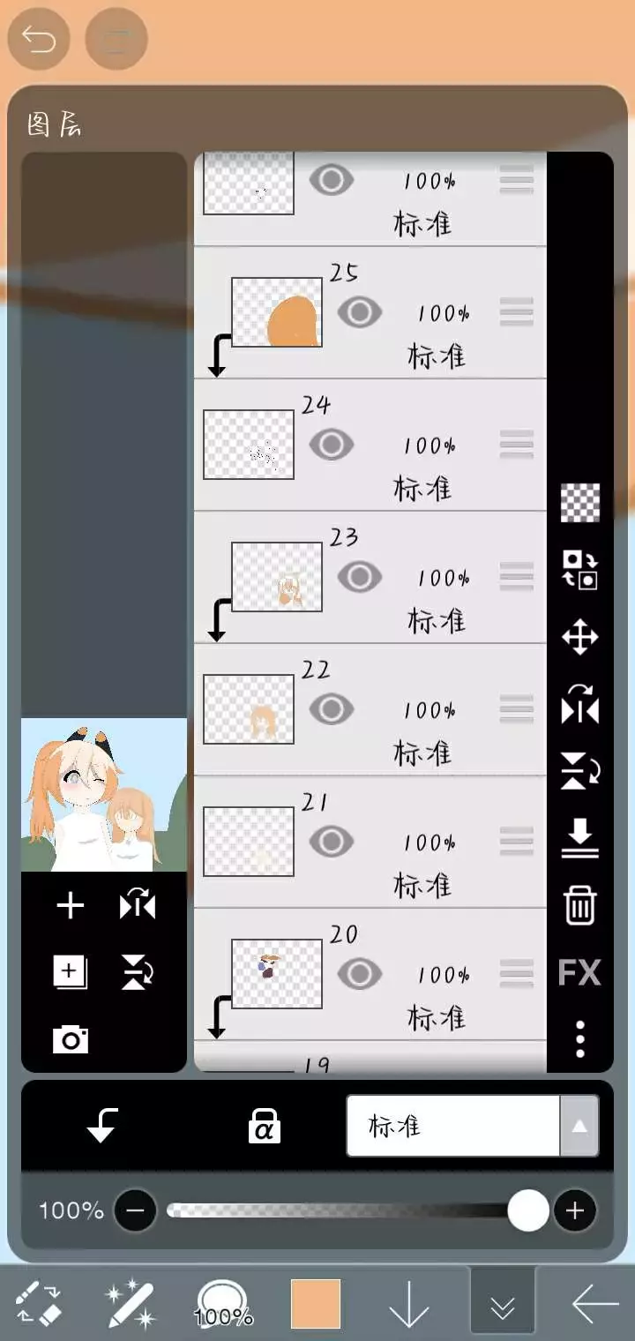The width and height of the screenshot is (635, 1341).
Task: Increase opacity with the plus button
Action: pos(575,1210)
